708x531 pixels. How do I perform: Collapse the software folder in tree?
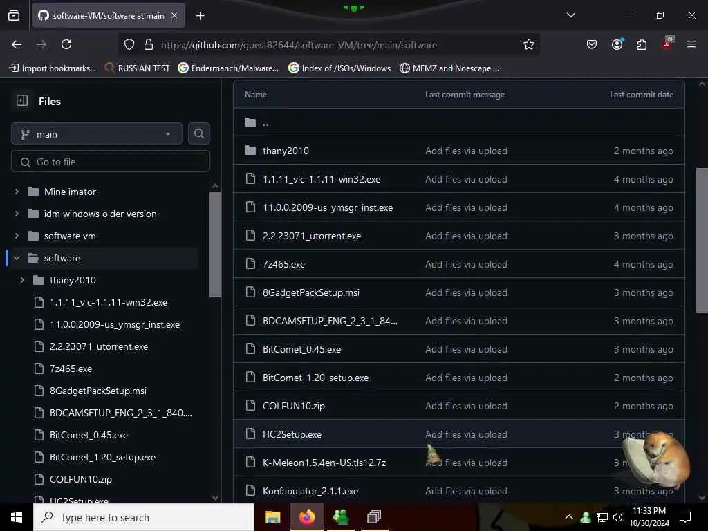click(17, 258)
